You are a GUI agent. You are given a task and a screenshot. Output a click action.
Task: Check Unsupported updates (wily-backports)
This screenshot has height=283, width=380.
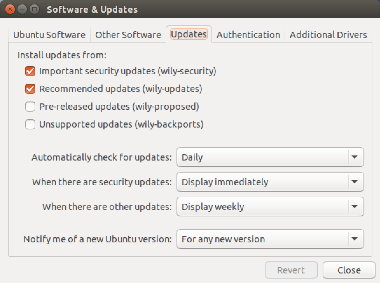[30, 124]
